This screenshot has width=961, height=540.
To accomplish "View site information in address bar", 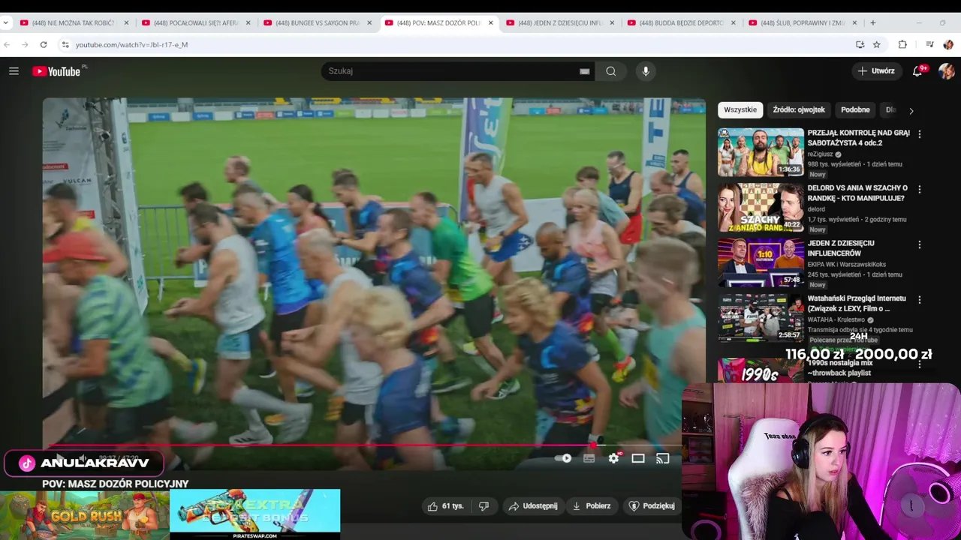I will tap(65, 45).
